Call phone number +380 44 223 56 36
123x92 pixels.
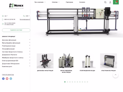point(9,19)
